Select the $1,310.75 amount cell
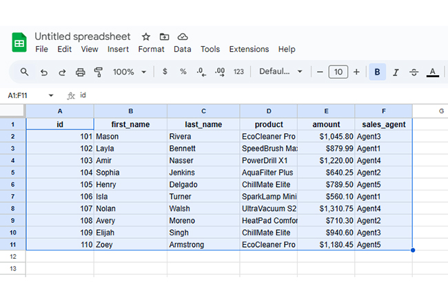The image size is (448, 303). (326, 208)
